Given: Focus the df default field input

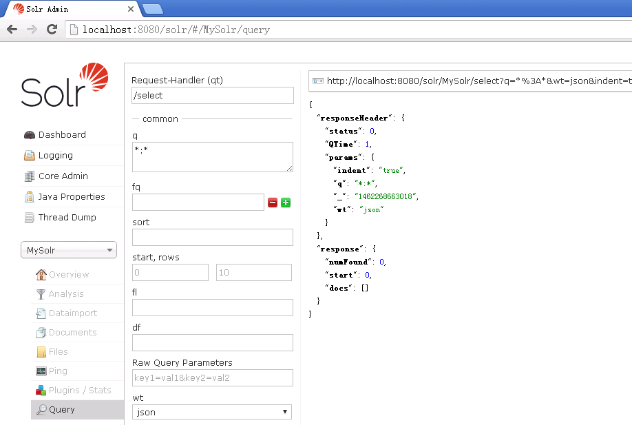Looking at the screenshot, I should [213, 342].
